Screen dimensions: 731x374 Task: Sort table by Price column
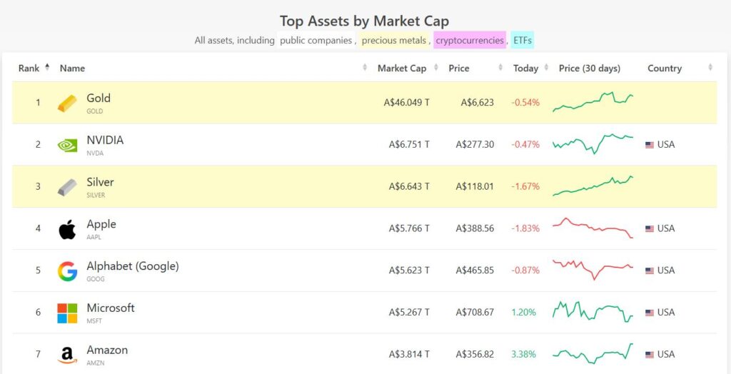click(x=459, y=69)
